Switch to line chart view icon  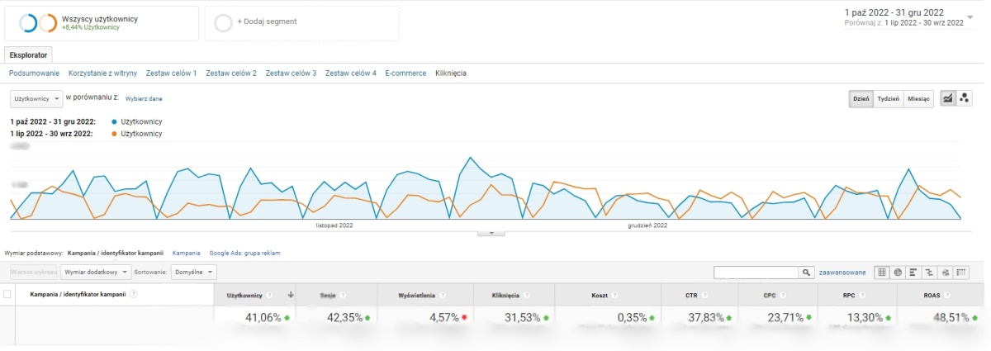click(x=947, y=98)
